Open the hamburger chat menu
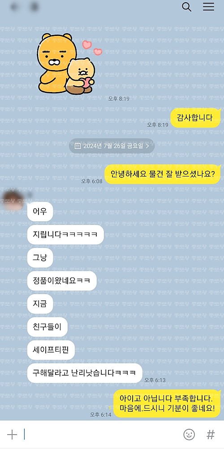224x449 pixels. pyautogui.click(x=209, y=7)
